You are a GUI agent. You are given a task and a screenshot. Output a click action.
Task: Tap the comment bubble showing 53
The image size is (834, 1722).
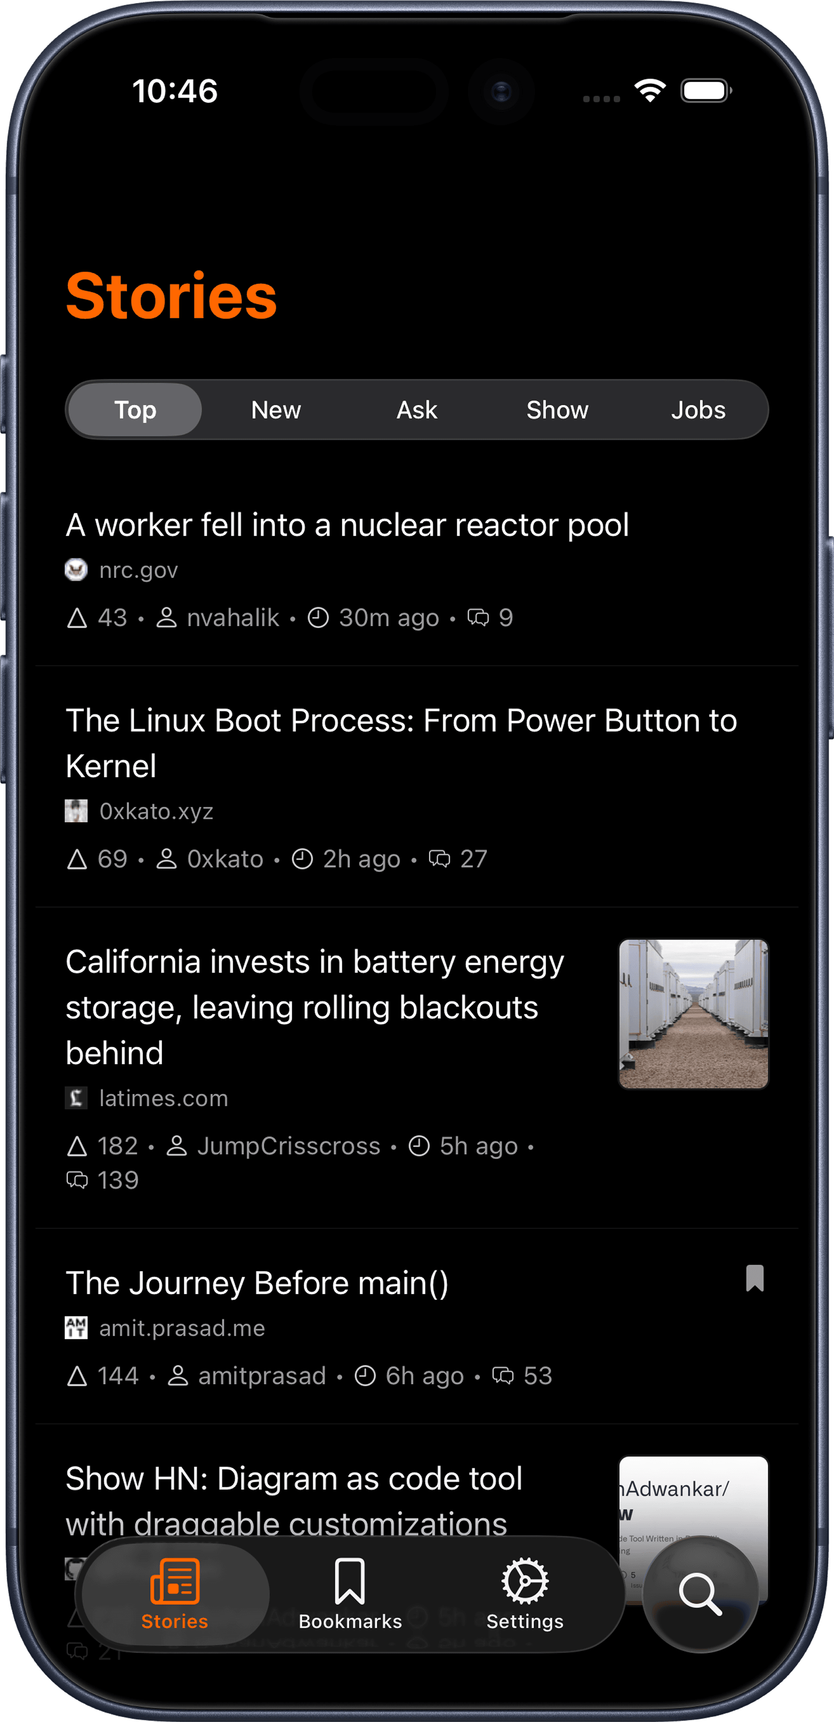[503, 1376]
